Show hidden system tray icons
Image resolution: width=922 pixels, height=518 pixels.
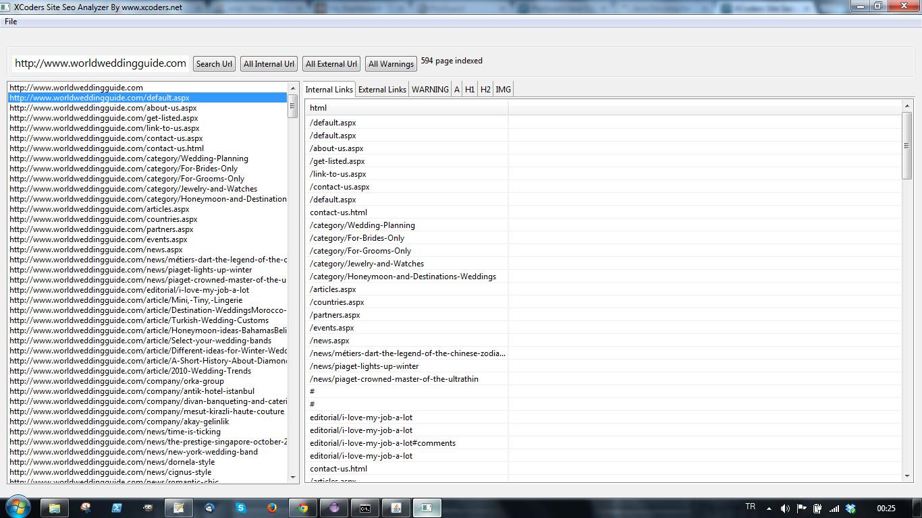pos(769,509)
